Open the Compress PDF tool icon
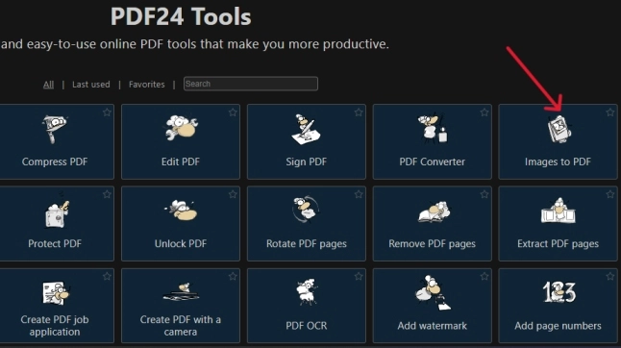 pos(54,129)
